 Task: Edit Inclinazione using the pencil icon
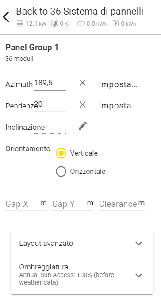(83, 126)
